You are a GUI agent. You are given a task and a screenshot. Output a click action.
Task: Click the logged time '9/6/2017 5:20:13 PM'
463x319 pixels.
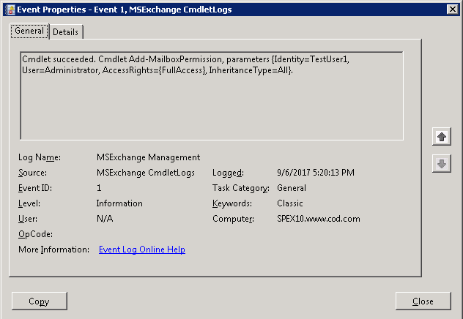pos(316,173)
